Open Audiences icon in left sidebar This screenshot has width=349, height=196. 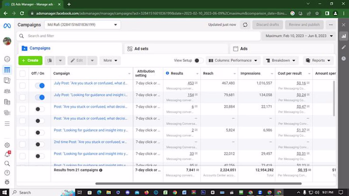[x=7, y=91]
